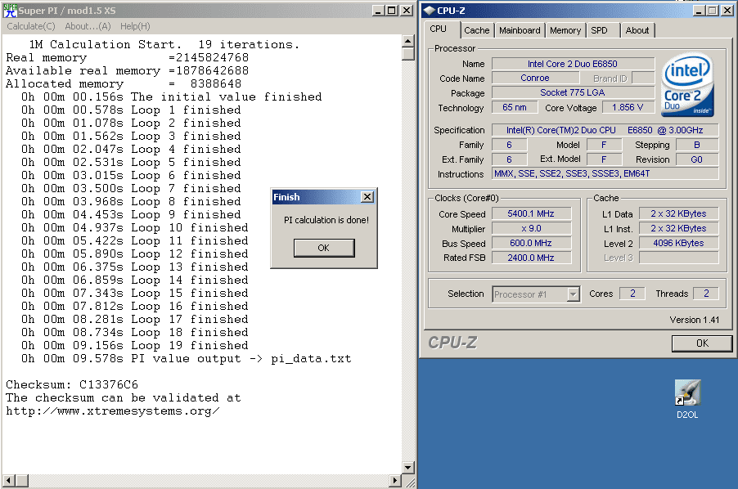Screen dimensions: 738x489
Task: Click OK in the Finish dialog
Action: (324, 248)
